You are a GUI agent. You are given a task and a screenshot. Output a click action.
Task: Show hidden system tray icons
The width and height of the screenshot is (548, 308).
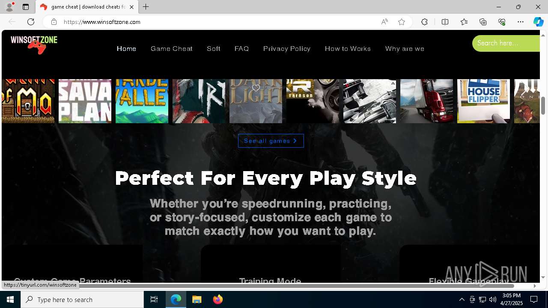coord(462,299)
